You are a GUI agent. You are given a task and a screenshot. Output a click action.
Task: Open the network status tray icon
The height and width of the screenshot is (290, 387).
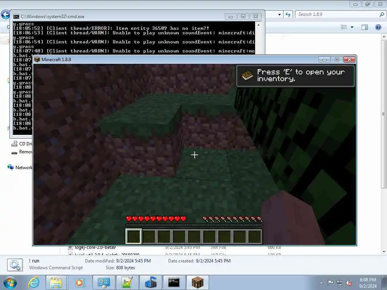pos(340,283)
